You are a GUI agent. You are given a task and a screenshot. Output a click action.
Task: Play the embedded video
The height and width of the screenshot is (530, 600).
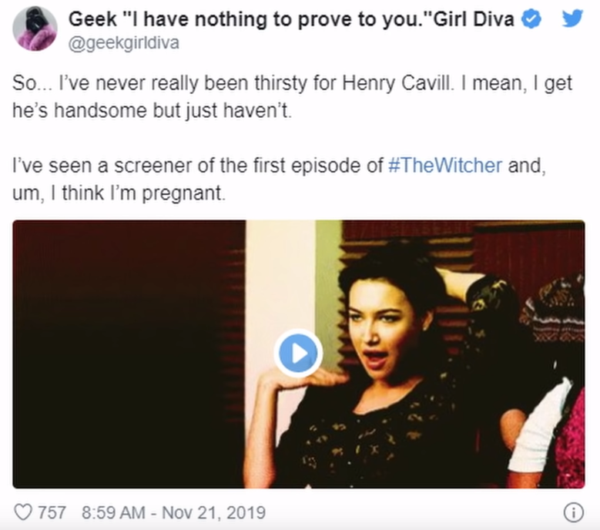click(298, 354)
